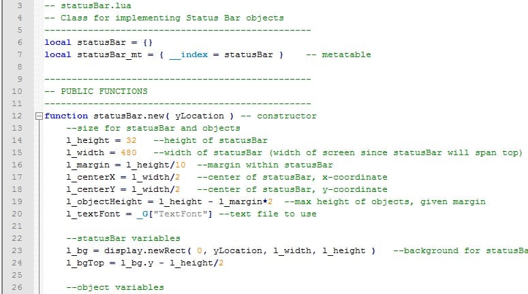
Task: Click the number 480 on line 15
Action: click(x=129, y=152)
